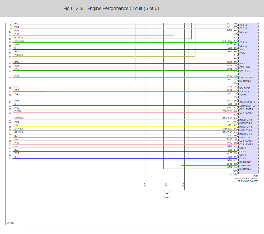The height and width of the screenshot is (234, 264).
Task: Click the GRN/BLK wire label at pin 63
Action: pos(227,41)
